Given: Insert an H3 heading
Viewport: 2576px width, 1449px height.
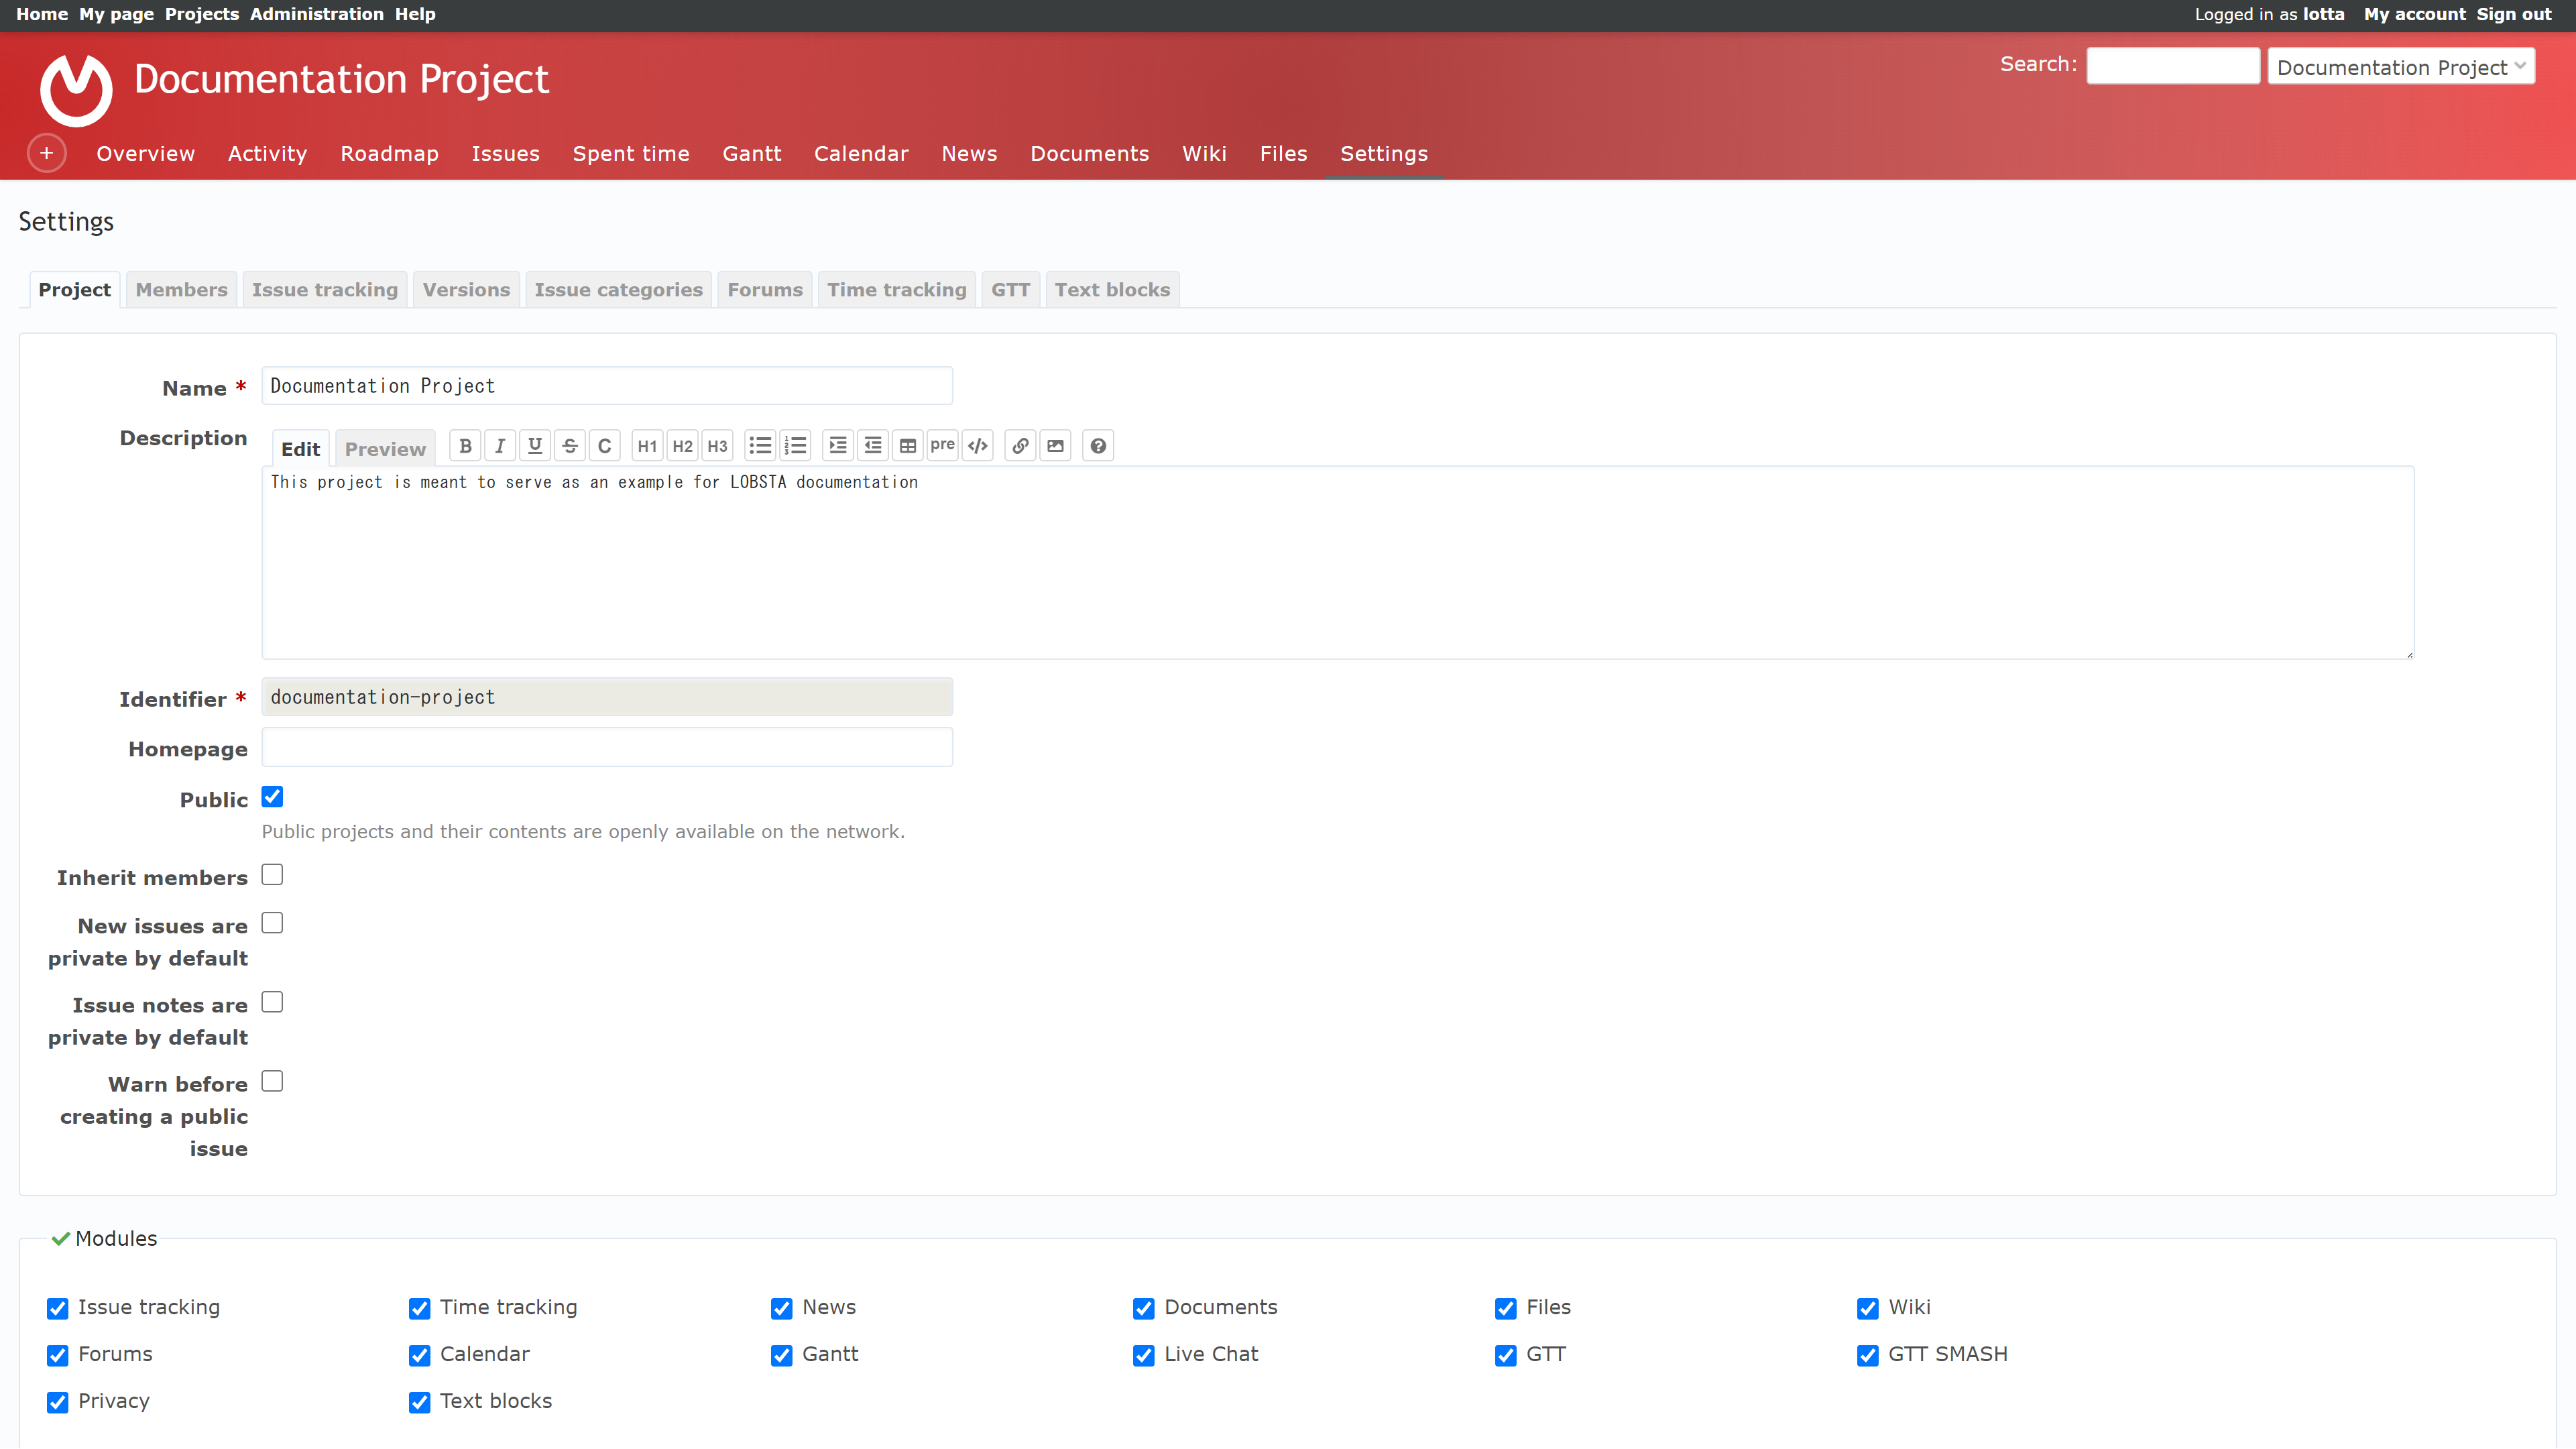Looking at the screenshot, I should click(718, 446).
